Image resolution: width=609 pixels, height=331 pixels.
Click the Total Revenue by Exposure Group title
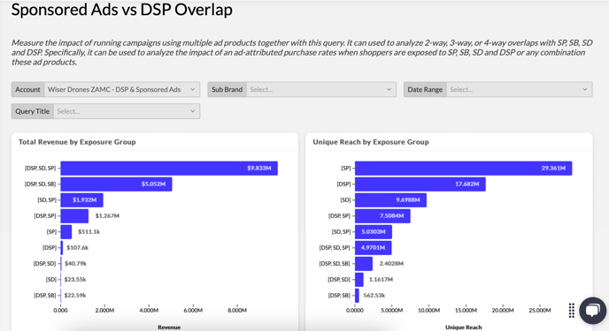click(x=77, y=142)
